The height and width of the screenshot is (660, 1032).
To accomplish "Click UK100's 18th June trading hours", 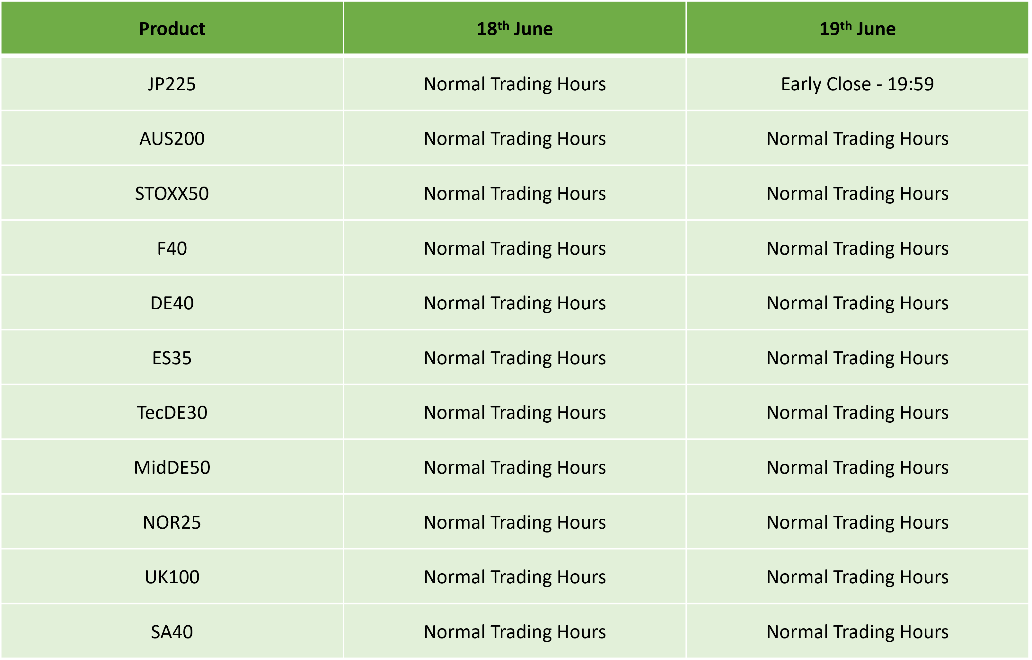I will 515,577.
